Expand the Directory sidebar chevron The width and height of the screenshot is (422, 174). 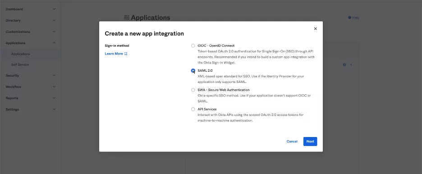point(54,20)
